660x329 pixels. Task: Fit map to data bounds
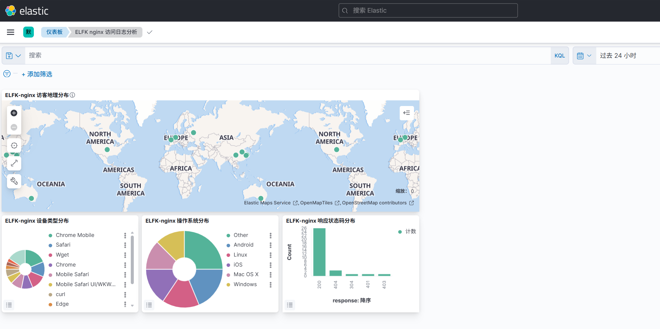click(14, 146)
